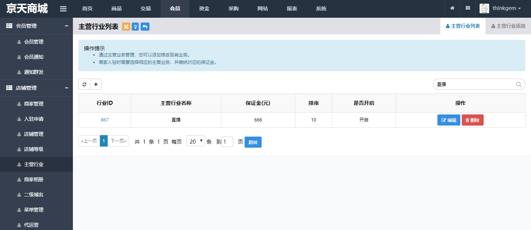Viewport: 531px width, 230px height.
Task: Click the 京天商城 logo
Action: [27, 8]
